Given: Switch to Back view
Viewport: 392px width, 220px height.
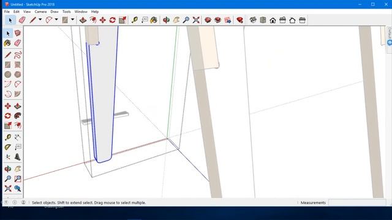Looking at the screenshot, I should tap(292, 20).
